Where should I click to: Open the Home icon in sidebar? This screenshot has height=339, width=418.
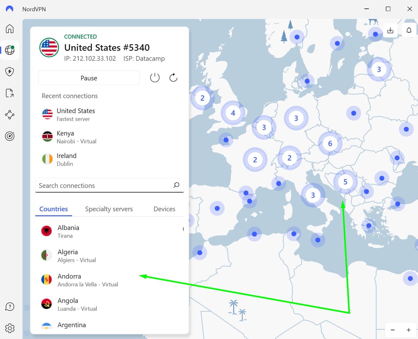click(x=10, y=29)
